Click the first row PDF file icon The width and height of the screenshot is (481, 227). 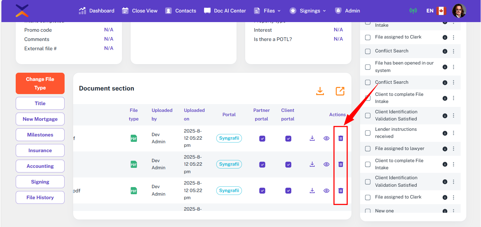click(x=134, y=138)
